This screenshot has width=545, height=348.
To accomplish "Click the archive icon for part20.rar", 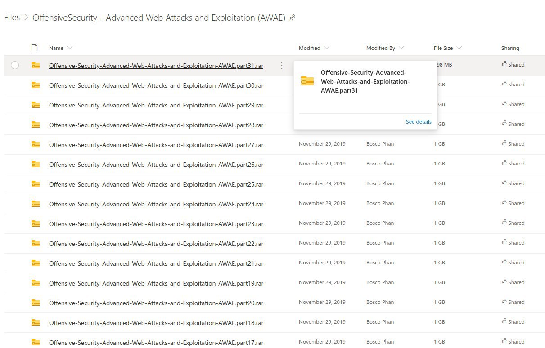I will tap(36, 303).
